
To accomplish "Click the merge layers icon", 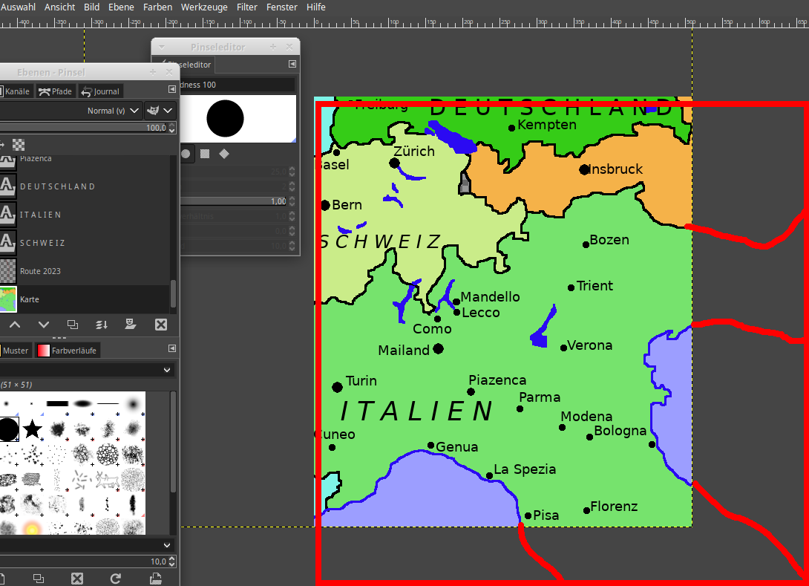I will pos(102,325).
